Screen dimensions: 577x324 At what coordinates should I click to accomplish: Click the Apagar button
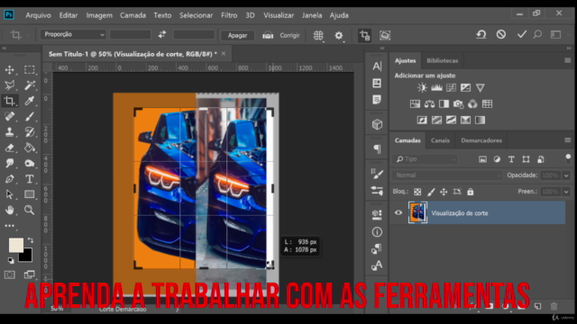pos(237,35)
